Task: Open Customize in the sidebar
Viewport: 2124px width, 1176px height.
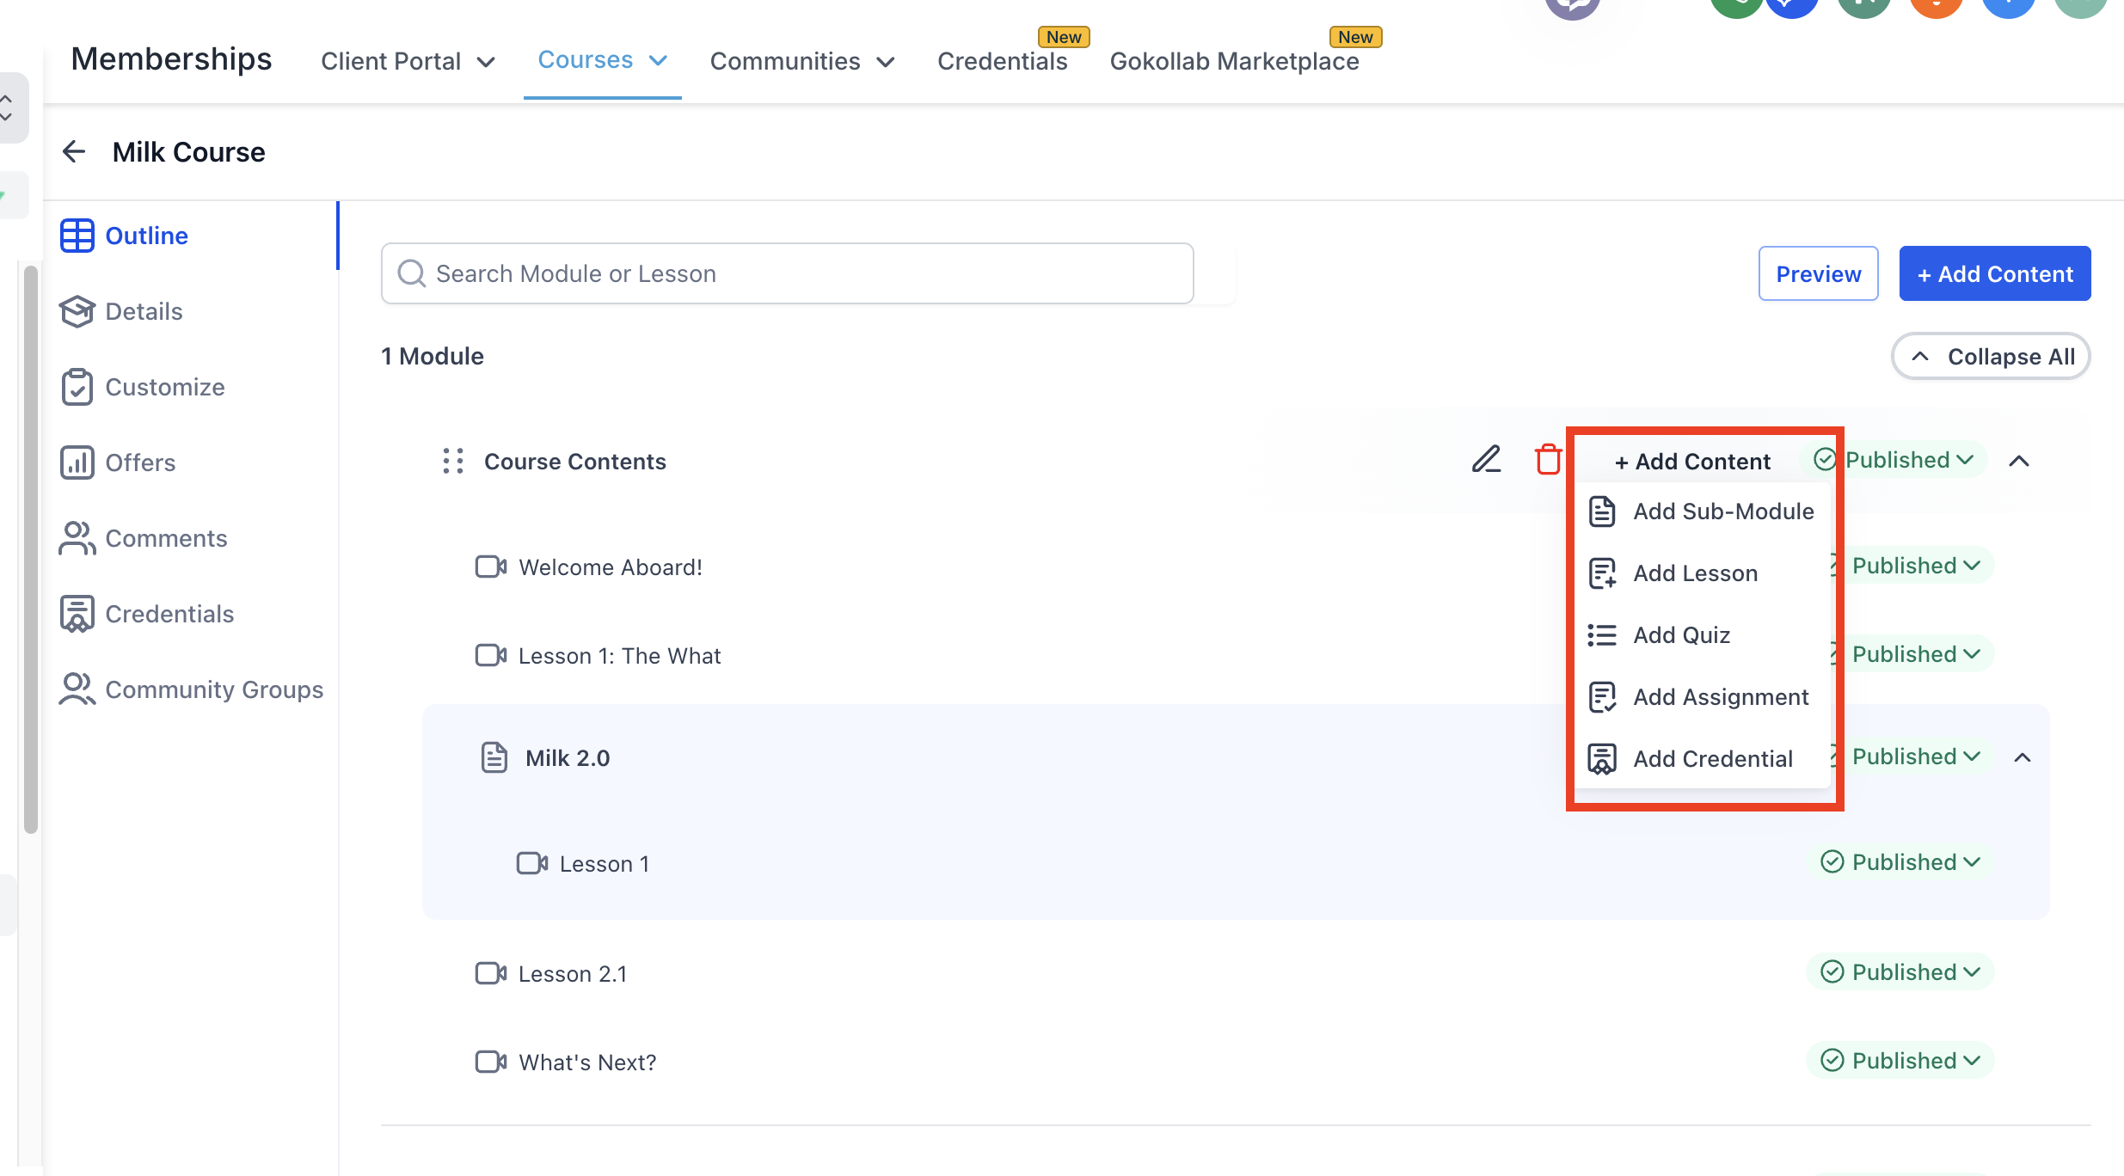Action: tap(163, 387)
